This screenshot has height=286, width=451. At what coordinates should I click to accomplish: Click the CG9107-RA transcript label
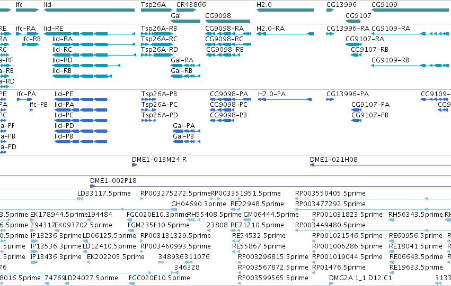click(365, 39)
